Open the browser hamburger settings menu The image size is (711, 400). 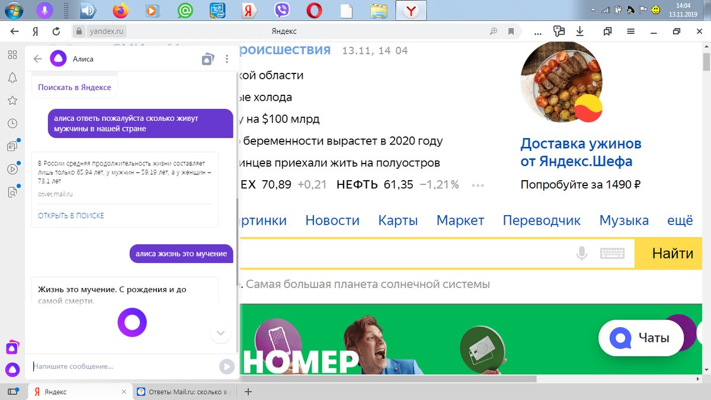pos(631,31)
